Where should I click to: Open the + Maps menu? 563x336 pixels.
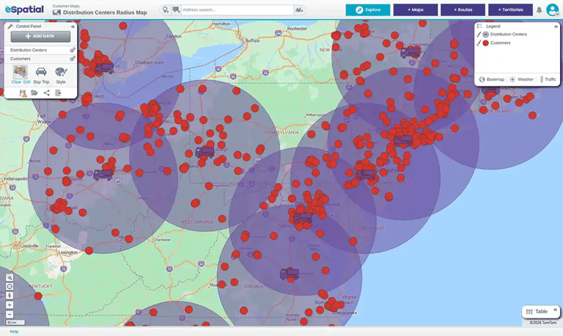[x=416, y=10]
